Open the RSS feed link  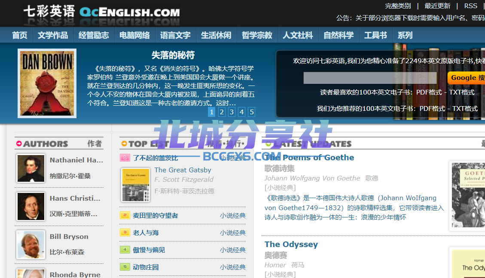pos(471,6)
